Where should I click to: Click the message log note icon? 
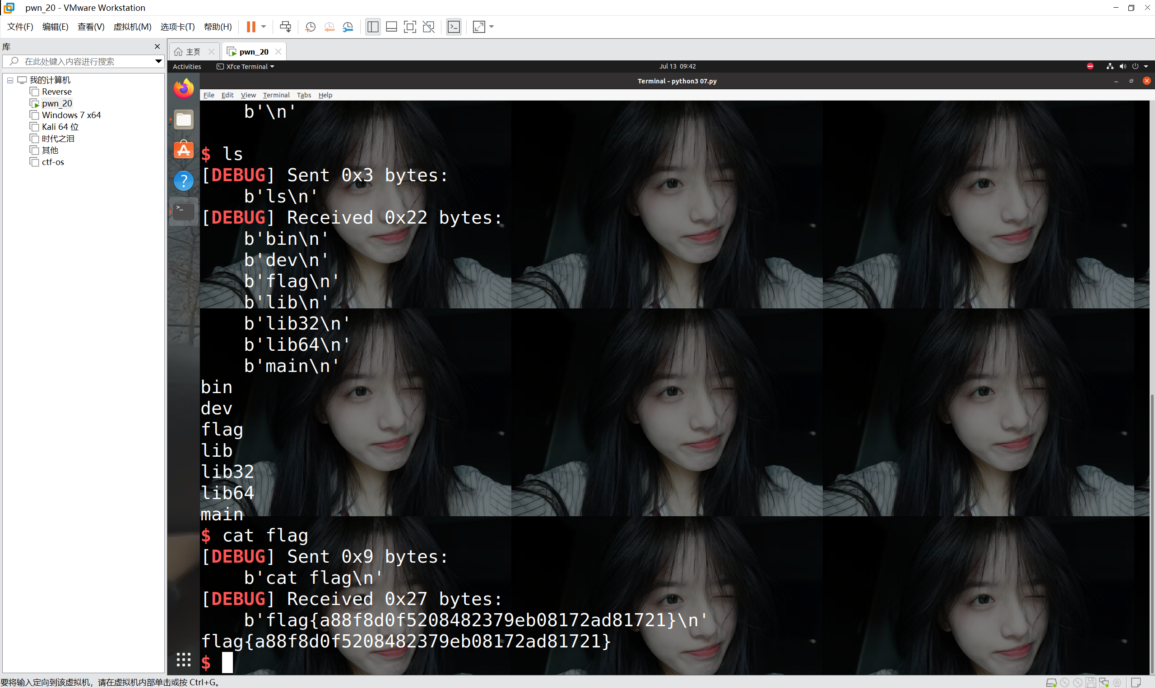coord(1136,683)
